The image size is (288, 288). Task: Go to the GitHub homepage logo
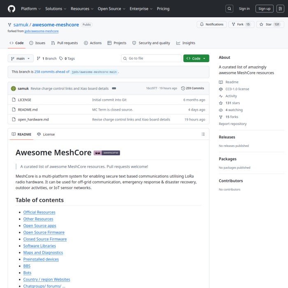click(x=12, y=9)
